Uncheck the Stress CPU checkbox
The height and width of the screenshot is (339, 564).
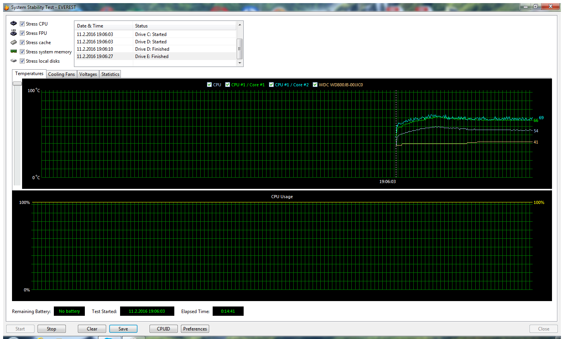click(x=22, y=24)
